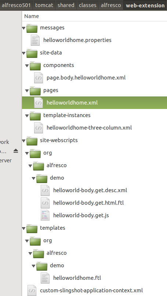
Task: Select helloworld-body.get.html.ftl file name
Action: click(x=88, y=203)
